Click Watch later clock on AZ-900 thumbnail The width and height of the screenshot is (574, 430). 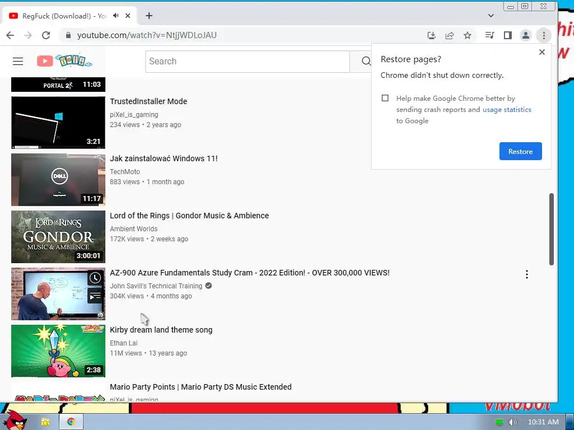click(x=95, y=278)
